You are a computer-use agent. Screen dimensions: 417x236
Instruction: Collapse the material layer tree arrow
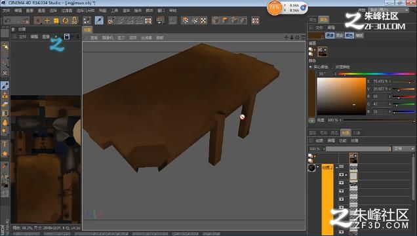[x=337, y=168]
